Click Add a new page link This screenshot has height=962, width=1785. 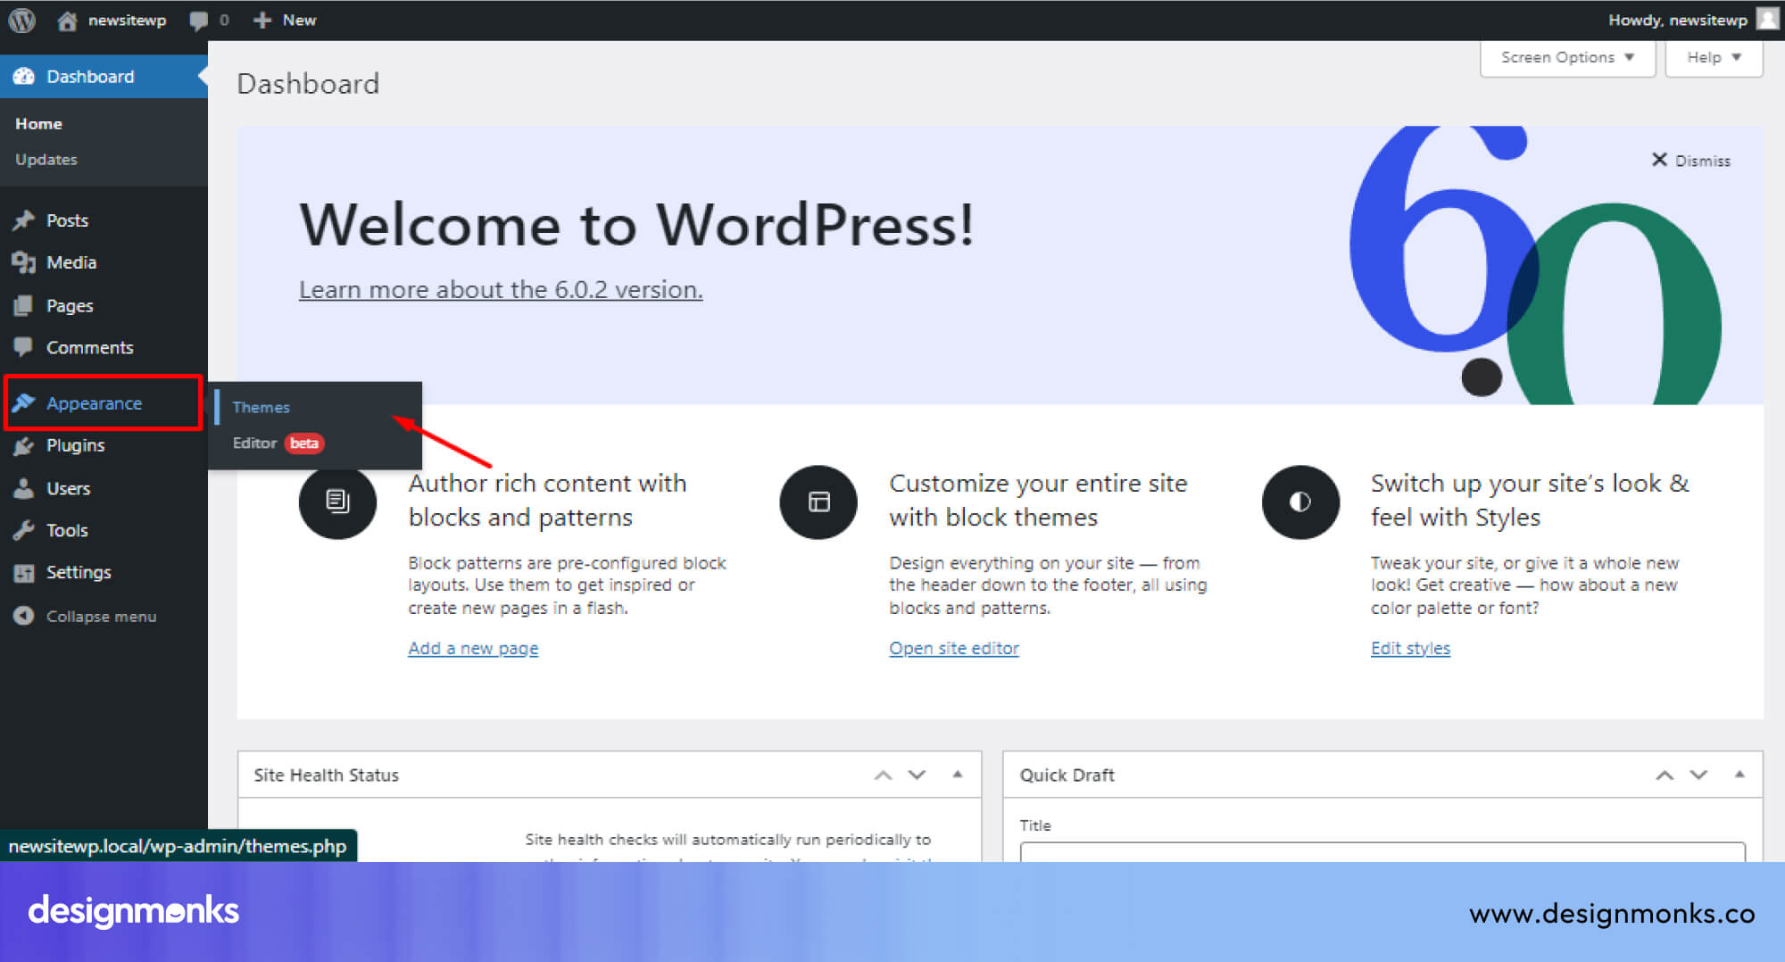click(473, 649)
